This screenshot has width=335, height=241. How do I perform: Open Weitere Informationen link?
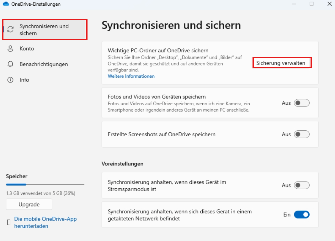coord(131,76)
